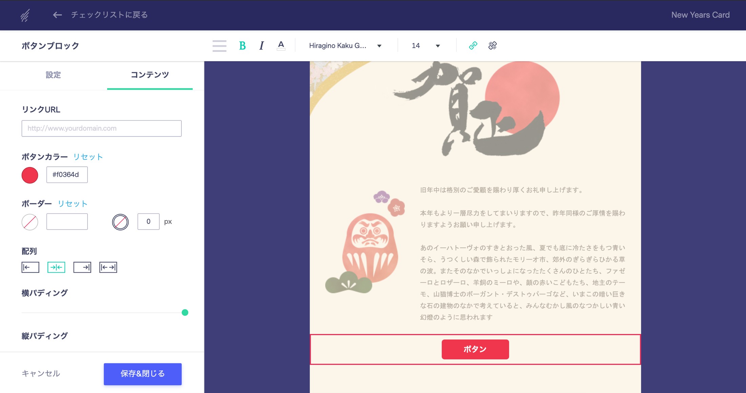Viewport: 746px width, 393px height.
Task: Insert link with chain icon
Action: point(473,45)
